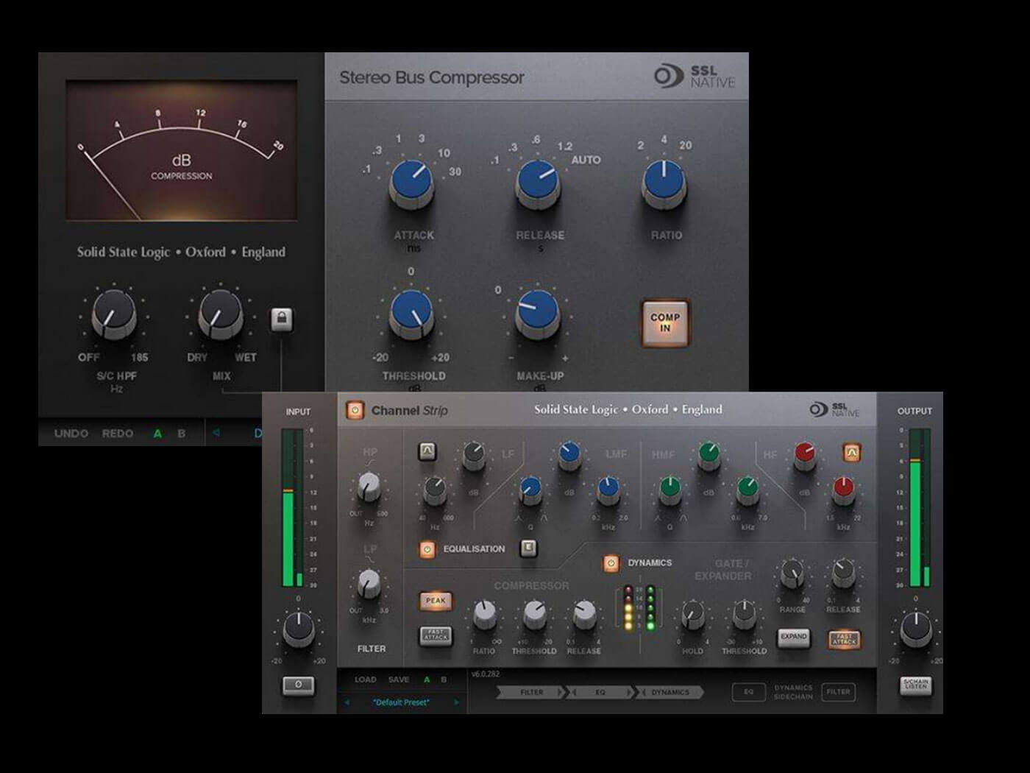Click the Input trim knob
The height and width of the screenshot is (773, 1030).
[298, 630]
